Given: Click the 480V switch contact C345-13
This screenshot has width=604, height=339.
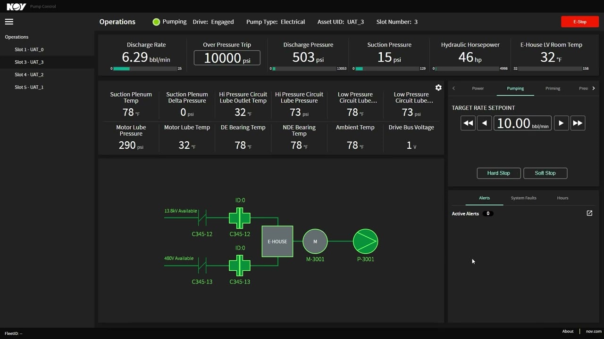Looking at the screenshot, I should click(202, 266).
